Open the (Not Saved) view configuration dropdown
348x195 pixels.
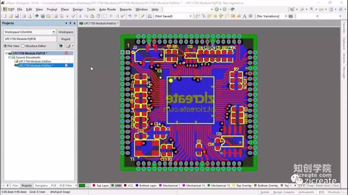click(x=190, y=16)
